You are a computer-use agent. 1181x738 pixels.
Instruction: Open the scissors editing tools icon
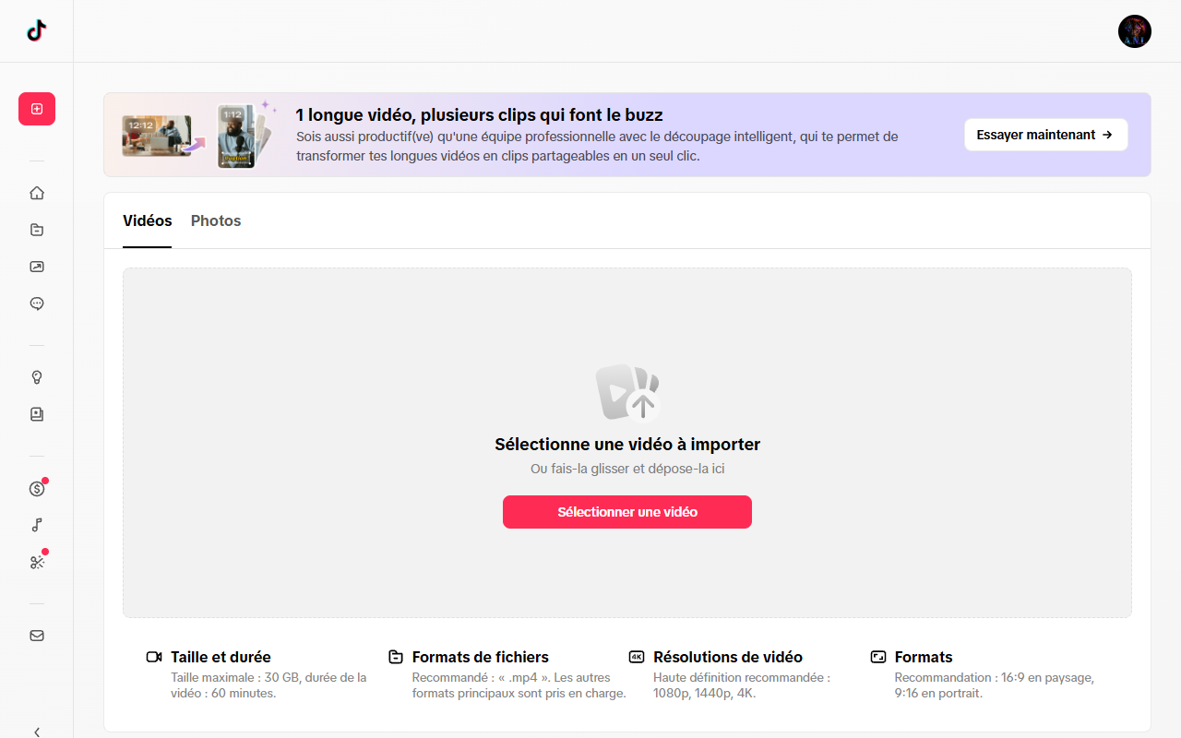click(37, 562)
